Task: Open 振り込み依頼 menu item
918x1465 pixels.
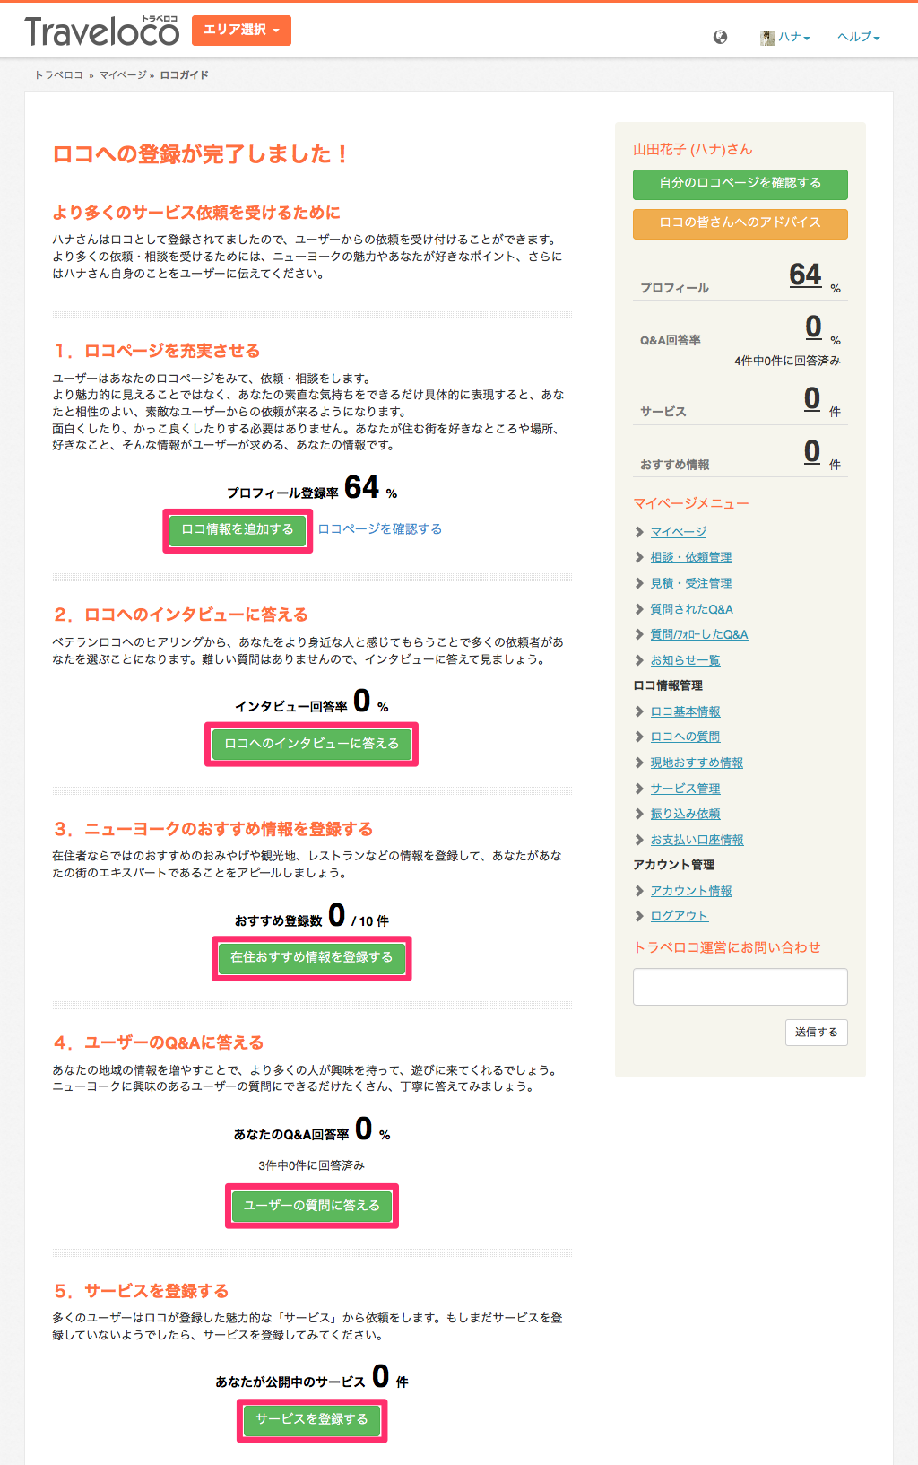Action: tap(686, 815)
